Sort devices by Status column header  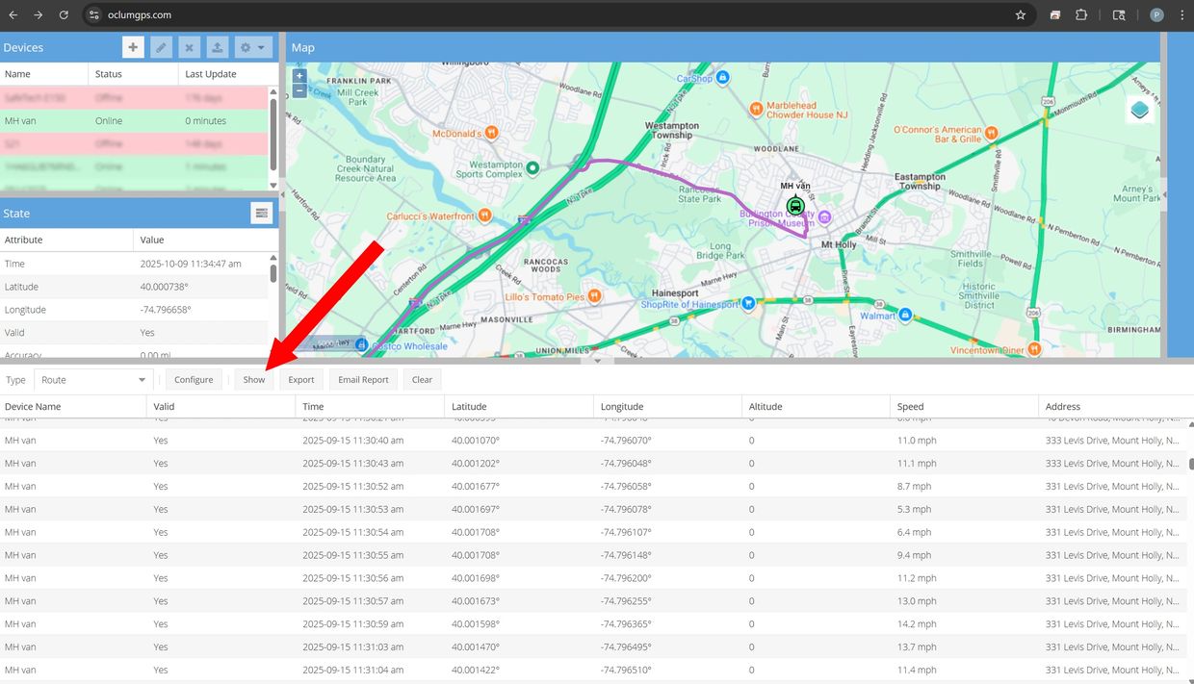(x=133, y=74)
